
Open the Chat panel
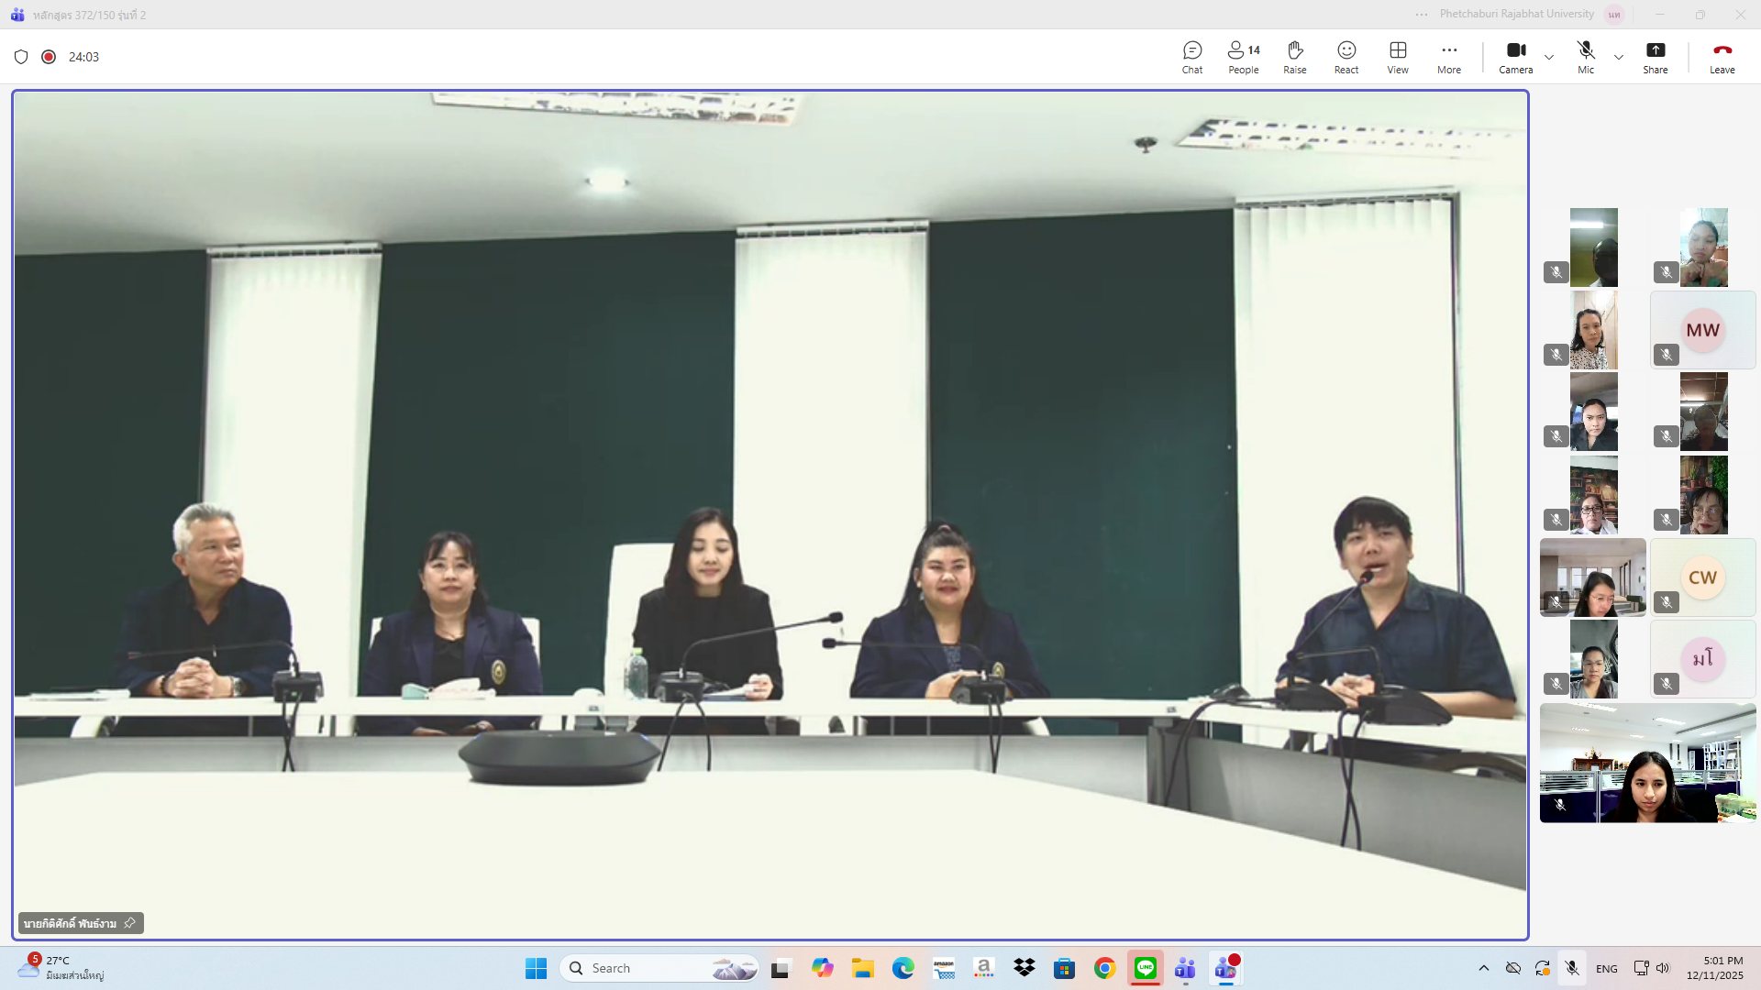(x=1191, y=57)
